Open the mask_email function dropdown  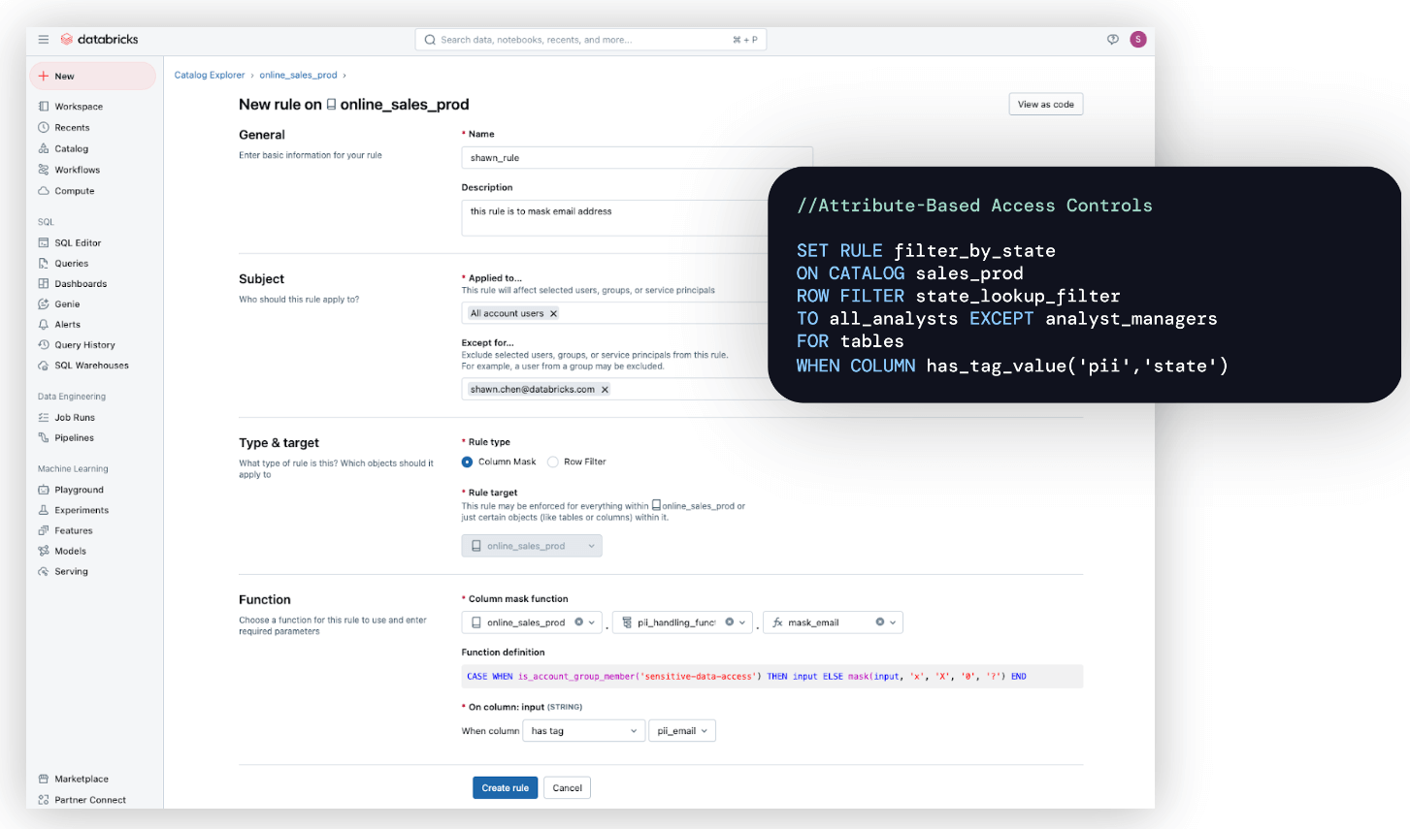click(889, 622)
